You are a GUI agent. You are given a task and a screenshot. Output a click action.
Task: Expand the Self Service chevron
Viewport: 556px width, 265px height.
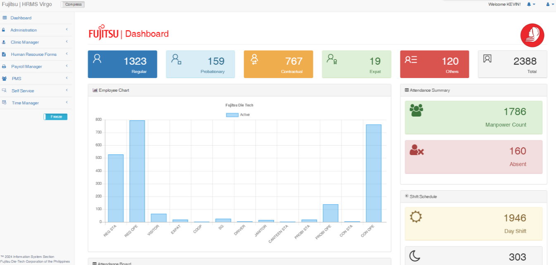pyautogui.click(x=67, y=90)
